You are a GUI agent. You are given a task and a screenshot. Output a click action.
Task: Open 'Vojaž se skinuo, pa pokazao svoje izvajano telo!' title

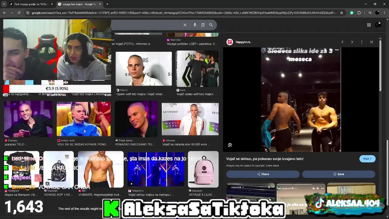(x=265, y=159)
